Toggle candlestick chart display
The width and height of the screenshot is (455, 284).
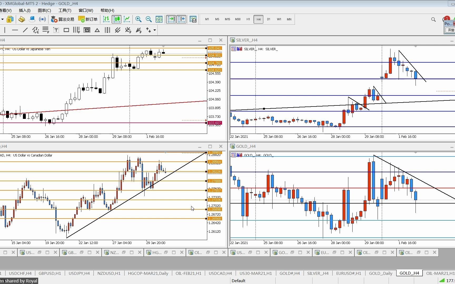(116, 19)
